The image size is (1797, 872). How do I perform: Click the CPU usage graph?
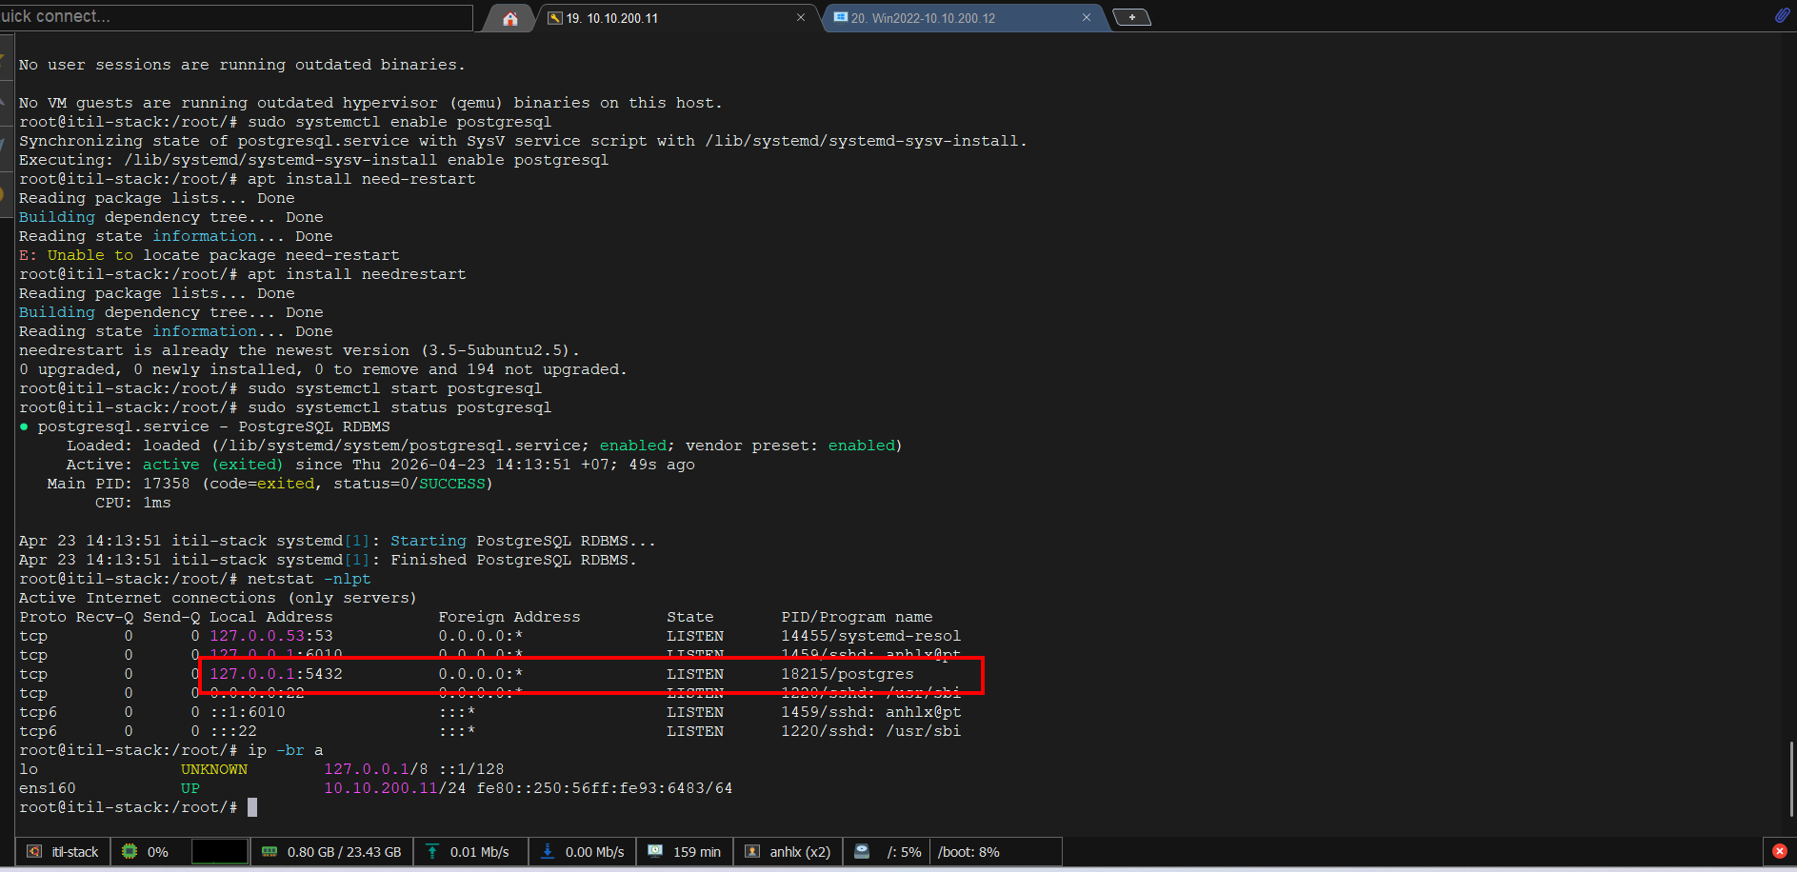[219, 852]
